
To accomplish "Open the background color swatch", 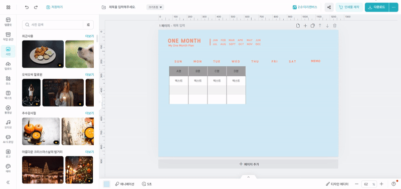I will click(x=107, y=184).
